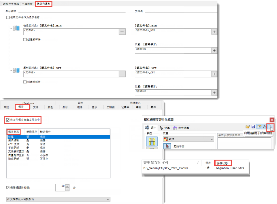Tick 创建新部件 under 镜像的对象

click(25, 39)
